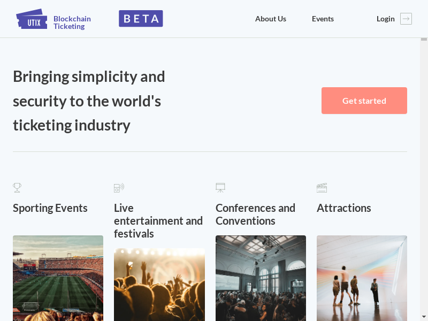Click the clapperboard icon above Attractions
This screenshot has height=321, width=428.
pos(322,188)
